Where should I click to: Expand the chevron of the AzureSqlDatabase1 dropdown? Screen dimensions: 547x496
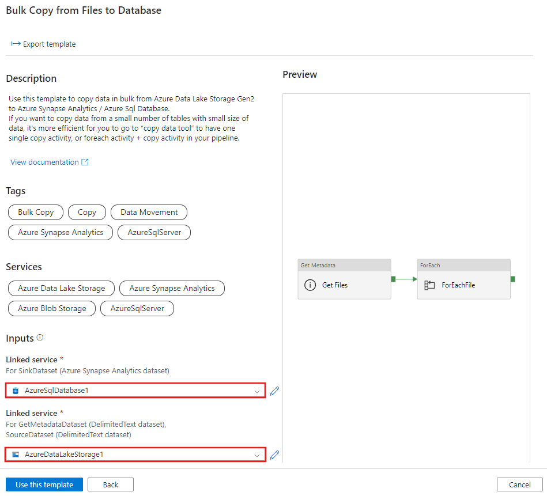coord(257,391)
